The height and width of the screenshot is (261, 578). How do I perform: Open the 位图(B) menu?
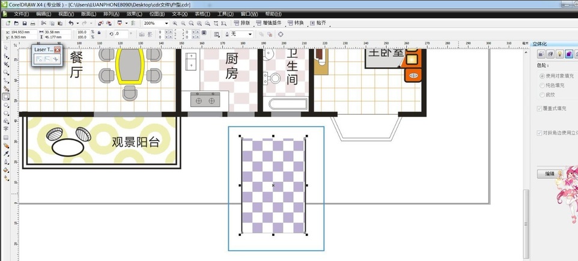pos(157,14)
